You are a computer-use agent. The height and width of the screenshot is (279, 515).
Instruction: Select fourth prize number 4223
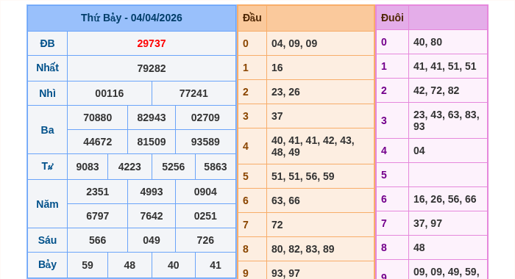pos(129,167)
